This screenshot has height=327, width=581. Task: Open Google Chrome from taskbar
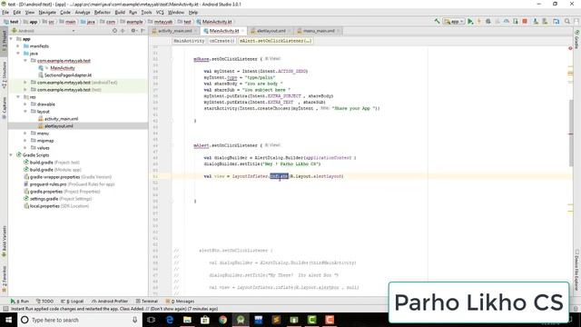[x=222, y=320]
